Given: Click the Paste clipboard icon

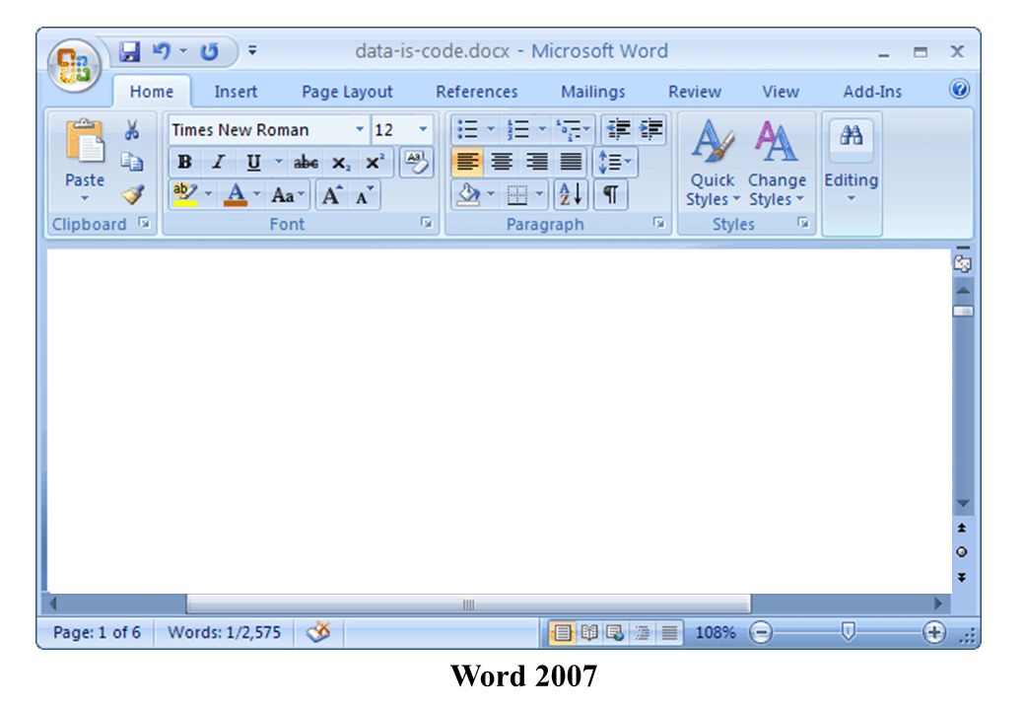Looking at the screenshot, I should [x=85, y=141].
